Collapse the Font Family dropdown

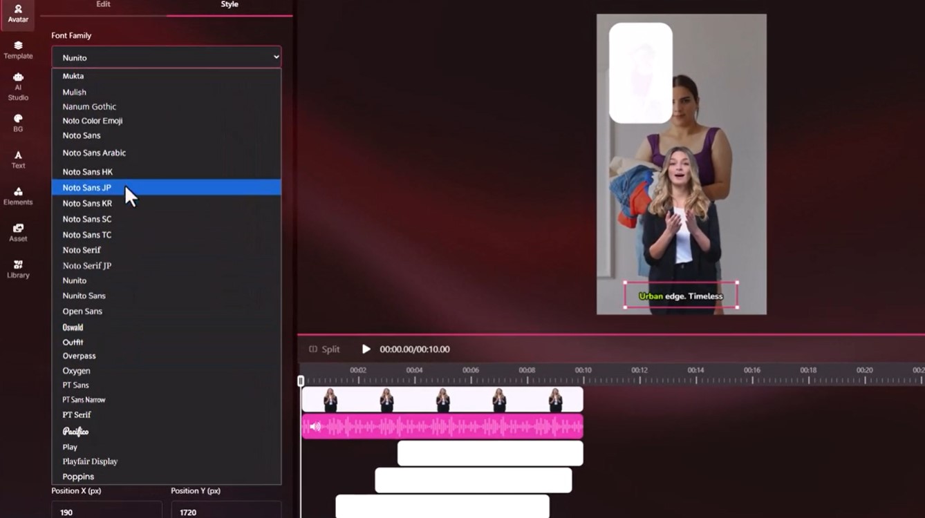pos(275,57)
